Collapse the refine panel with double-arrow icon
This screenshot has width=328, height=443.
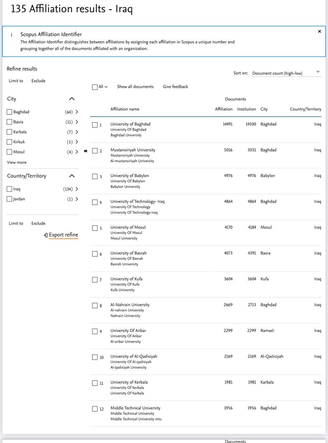85,151
